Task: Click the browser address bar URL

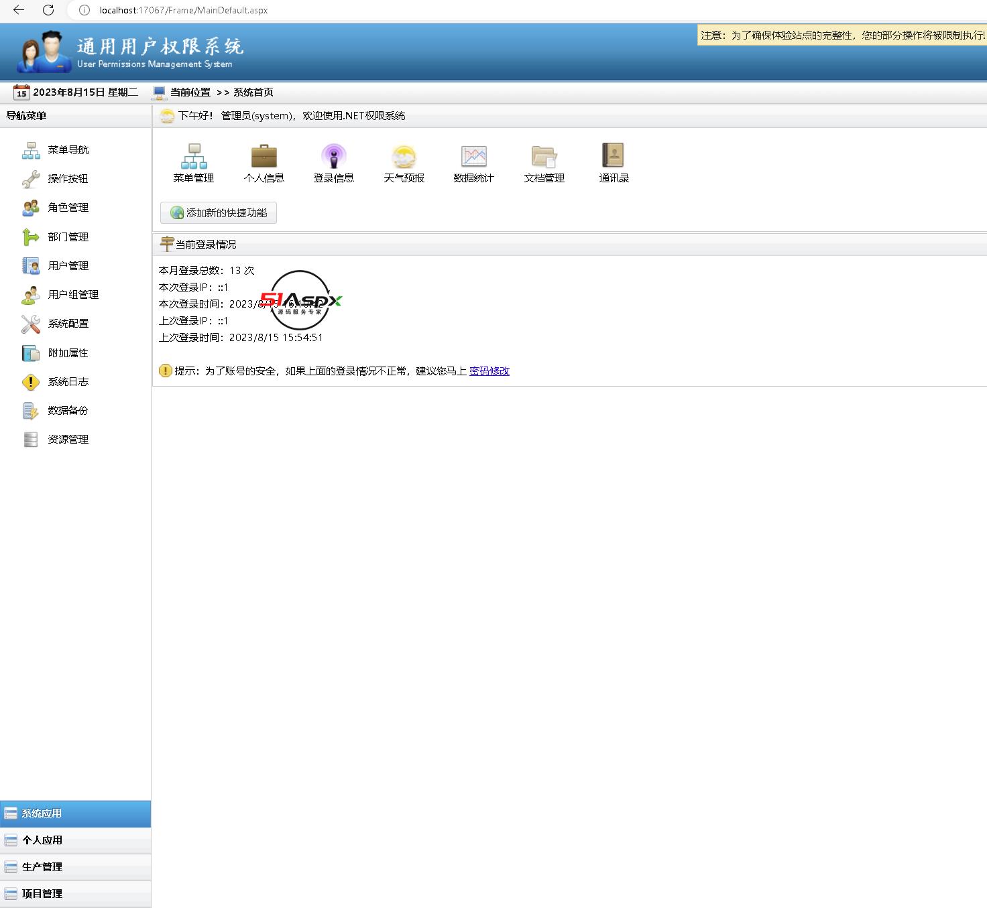Action: pyautogui.click(x=184, y=10)
